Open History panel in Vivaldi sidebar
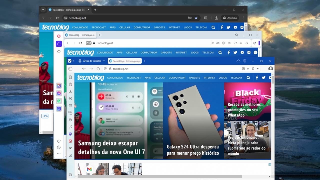 pos(70,98)
